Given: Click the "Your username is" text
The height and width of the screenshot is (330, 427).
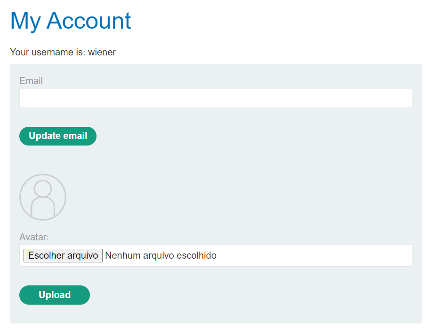Looking at the screenshot, I should (x=48, y=52).
